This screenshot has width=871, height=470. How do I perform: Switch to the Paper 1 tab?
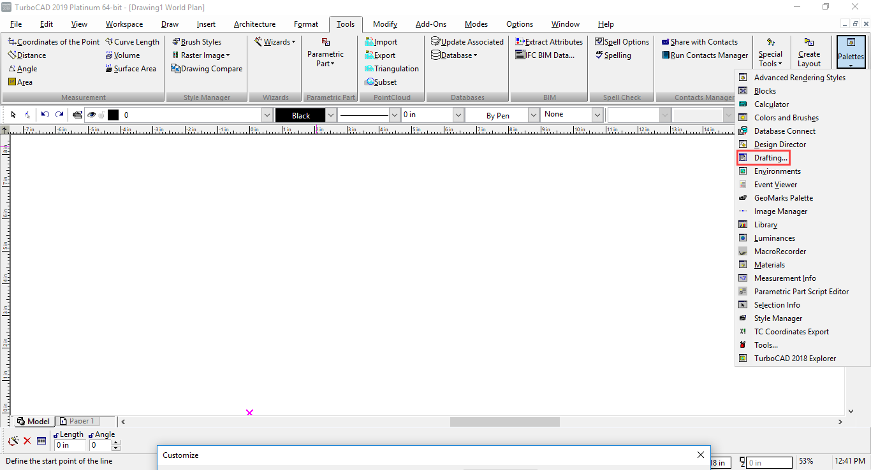tap(78, 421)
